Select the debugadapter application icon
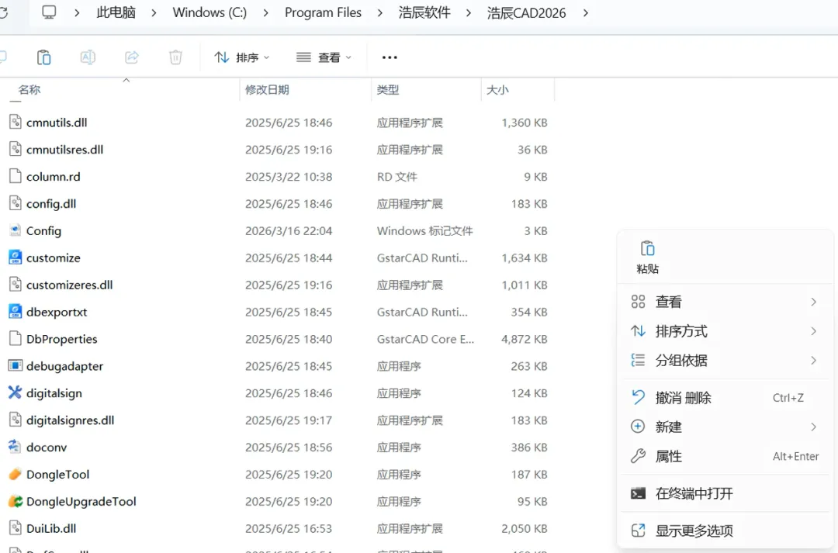Image resolution: width=838 pixels, height=553 pixels. pos(15,365)
